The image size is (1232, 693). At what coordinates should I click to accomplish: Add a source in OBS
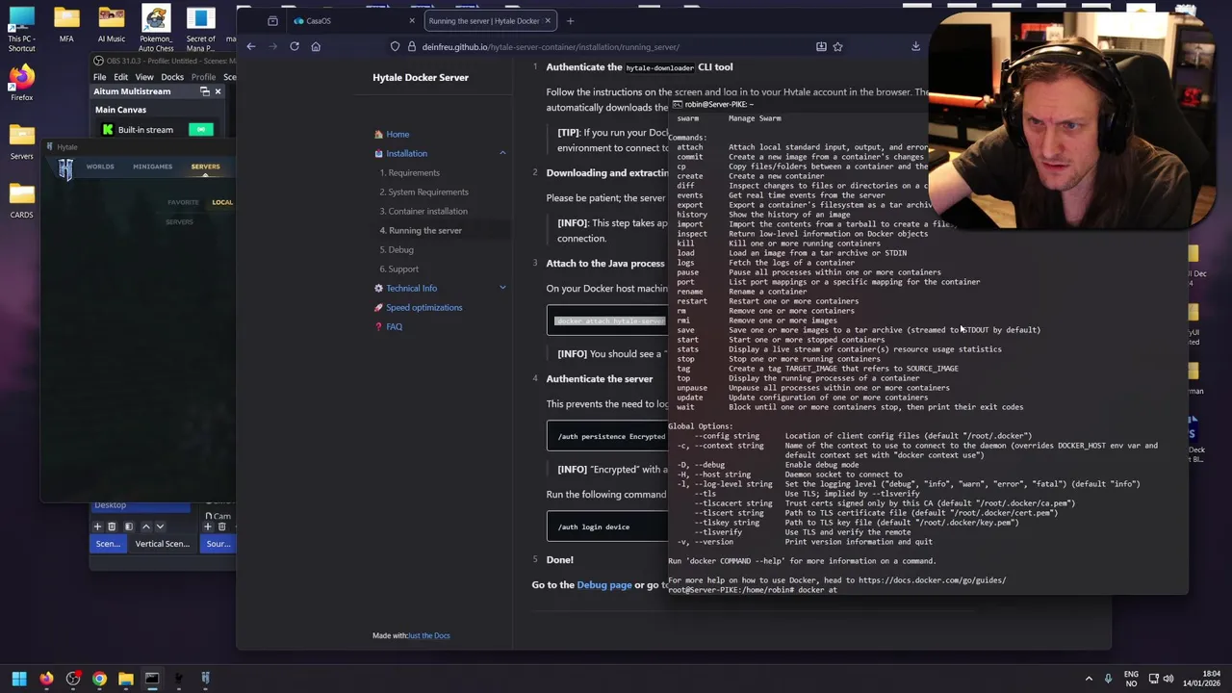[x=207, y=526]
